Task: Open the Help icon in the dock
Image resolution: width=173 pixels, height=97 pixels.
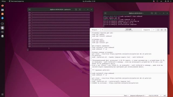Action: [2, 18]
